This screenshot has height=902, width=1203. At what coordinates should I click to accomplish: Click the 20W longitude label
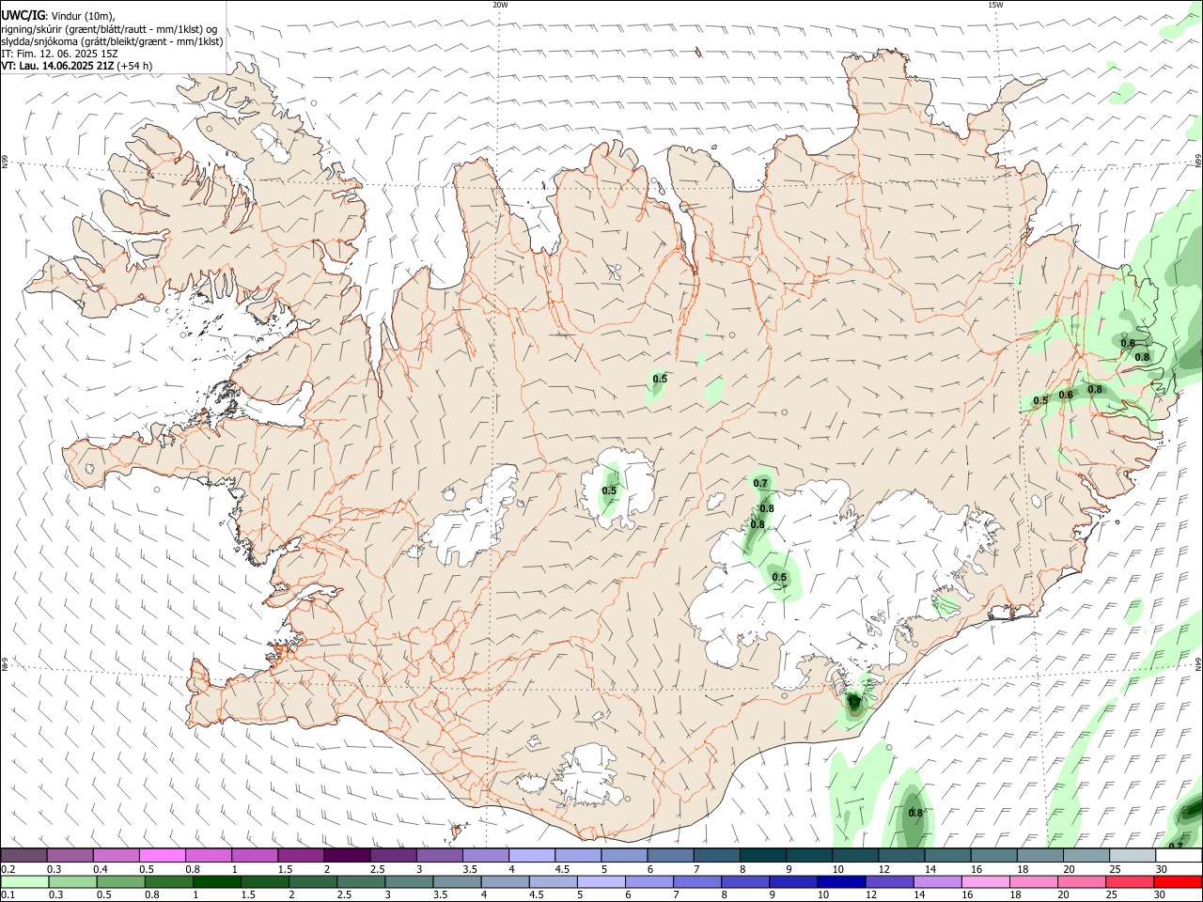point(500,5)
